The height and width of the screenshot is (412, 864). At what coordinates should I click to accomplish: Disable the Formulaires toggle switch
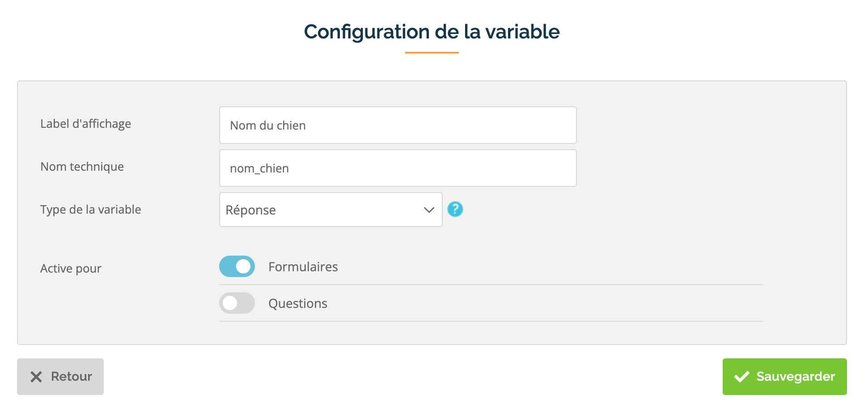click(237, 266)
